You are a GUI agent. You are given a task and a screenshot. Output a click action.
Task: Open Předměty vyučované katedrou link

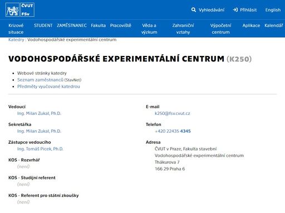pos(48,87)
